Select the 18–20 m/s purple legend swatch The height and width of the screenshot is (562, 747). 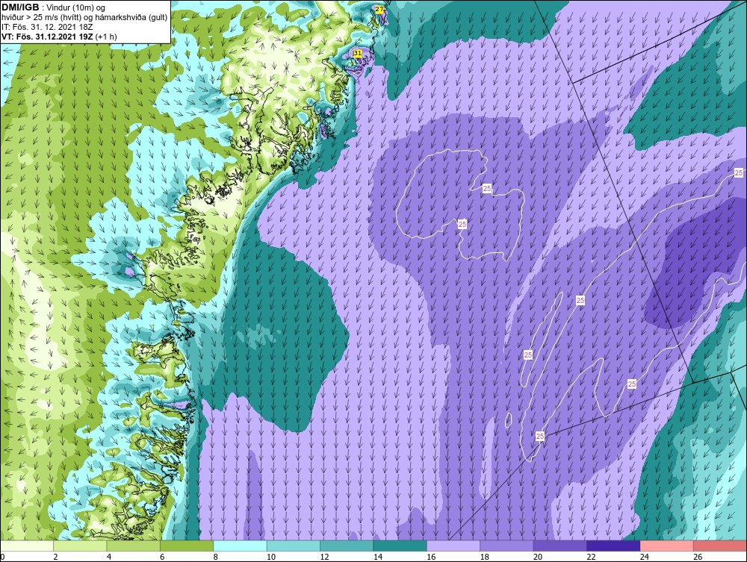tap(507, 546)
